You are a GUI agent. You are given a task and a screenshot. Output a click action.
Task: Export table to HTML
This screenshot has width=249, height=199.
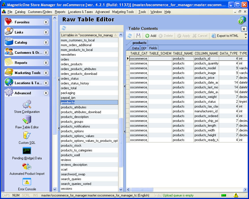pyautogui.click(x=225, y=36)
